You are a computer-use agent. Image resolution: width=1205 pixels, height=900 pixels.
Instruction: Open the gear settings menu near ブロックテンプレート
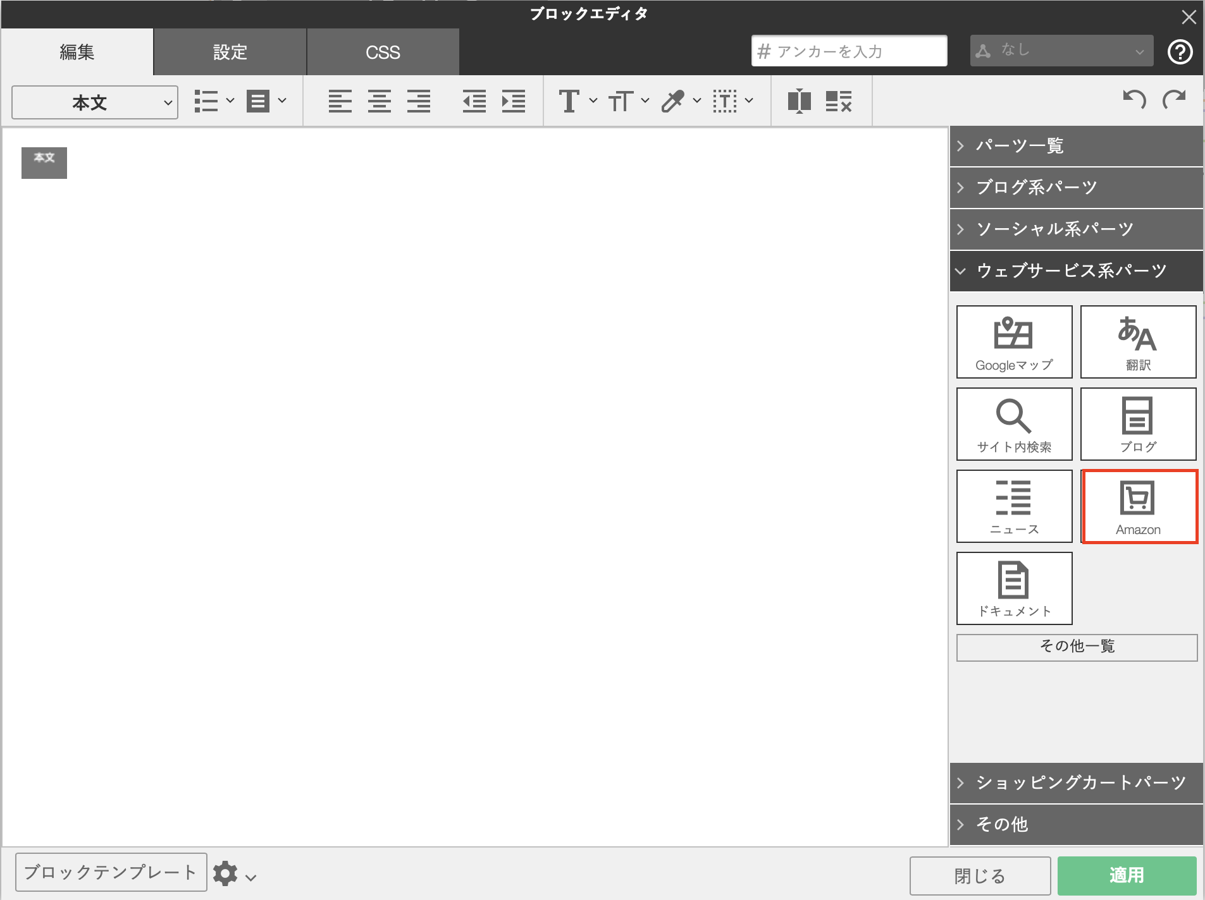tap(234, 874)
